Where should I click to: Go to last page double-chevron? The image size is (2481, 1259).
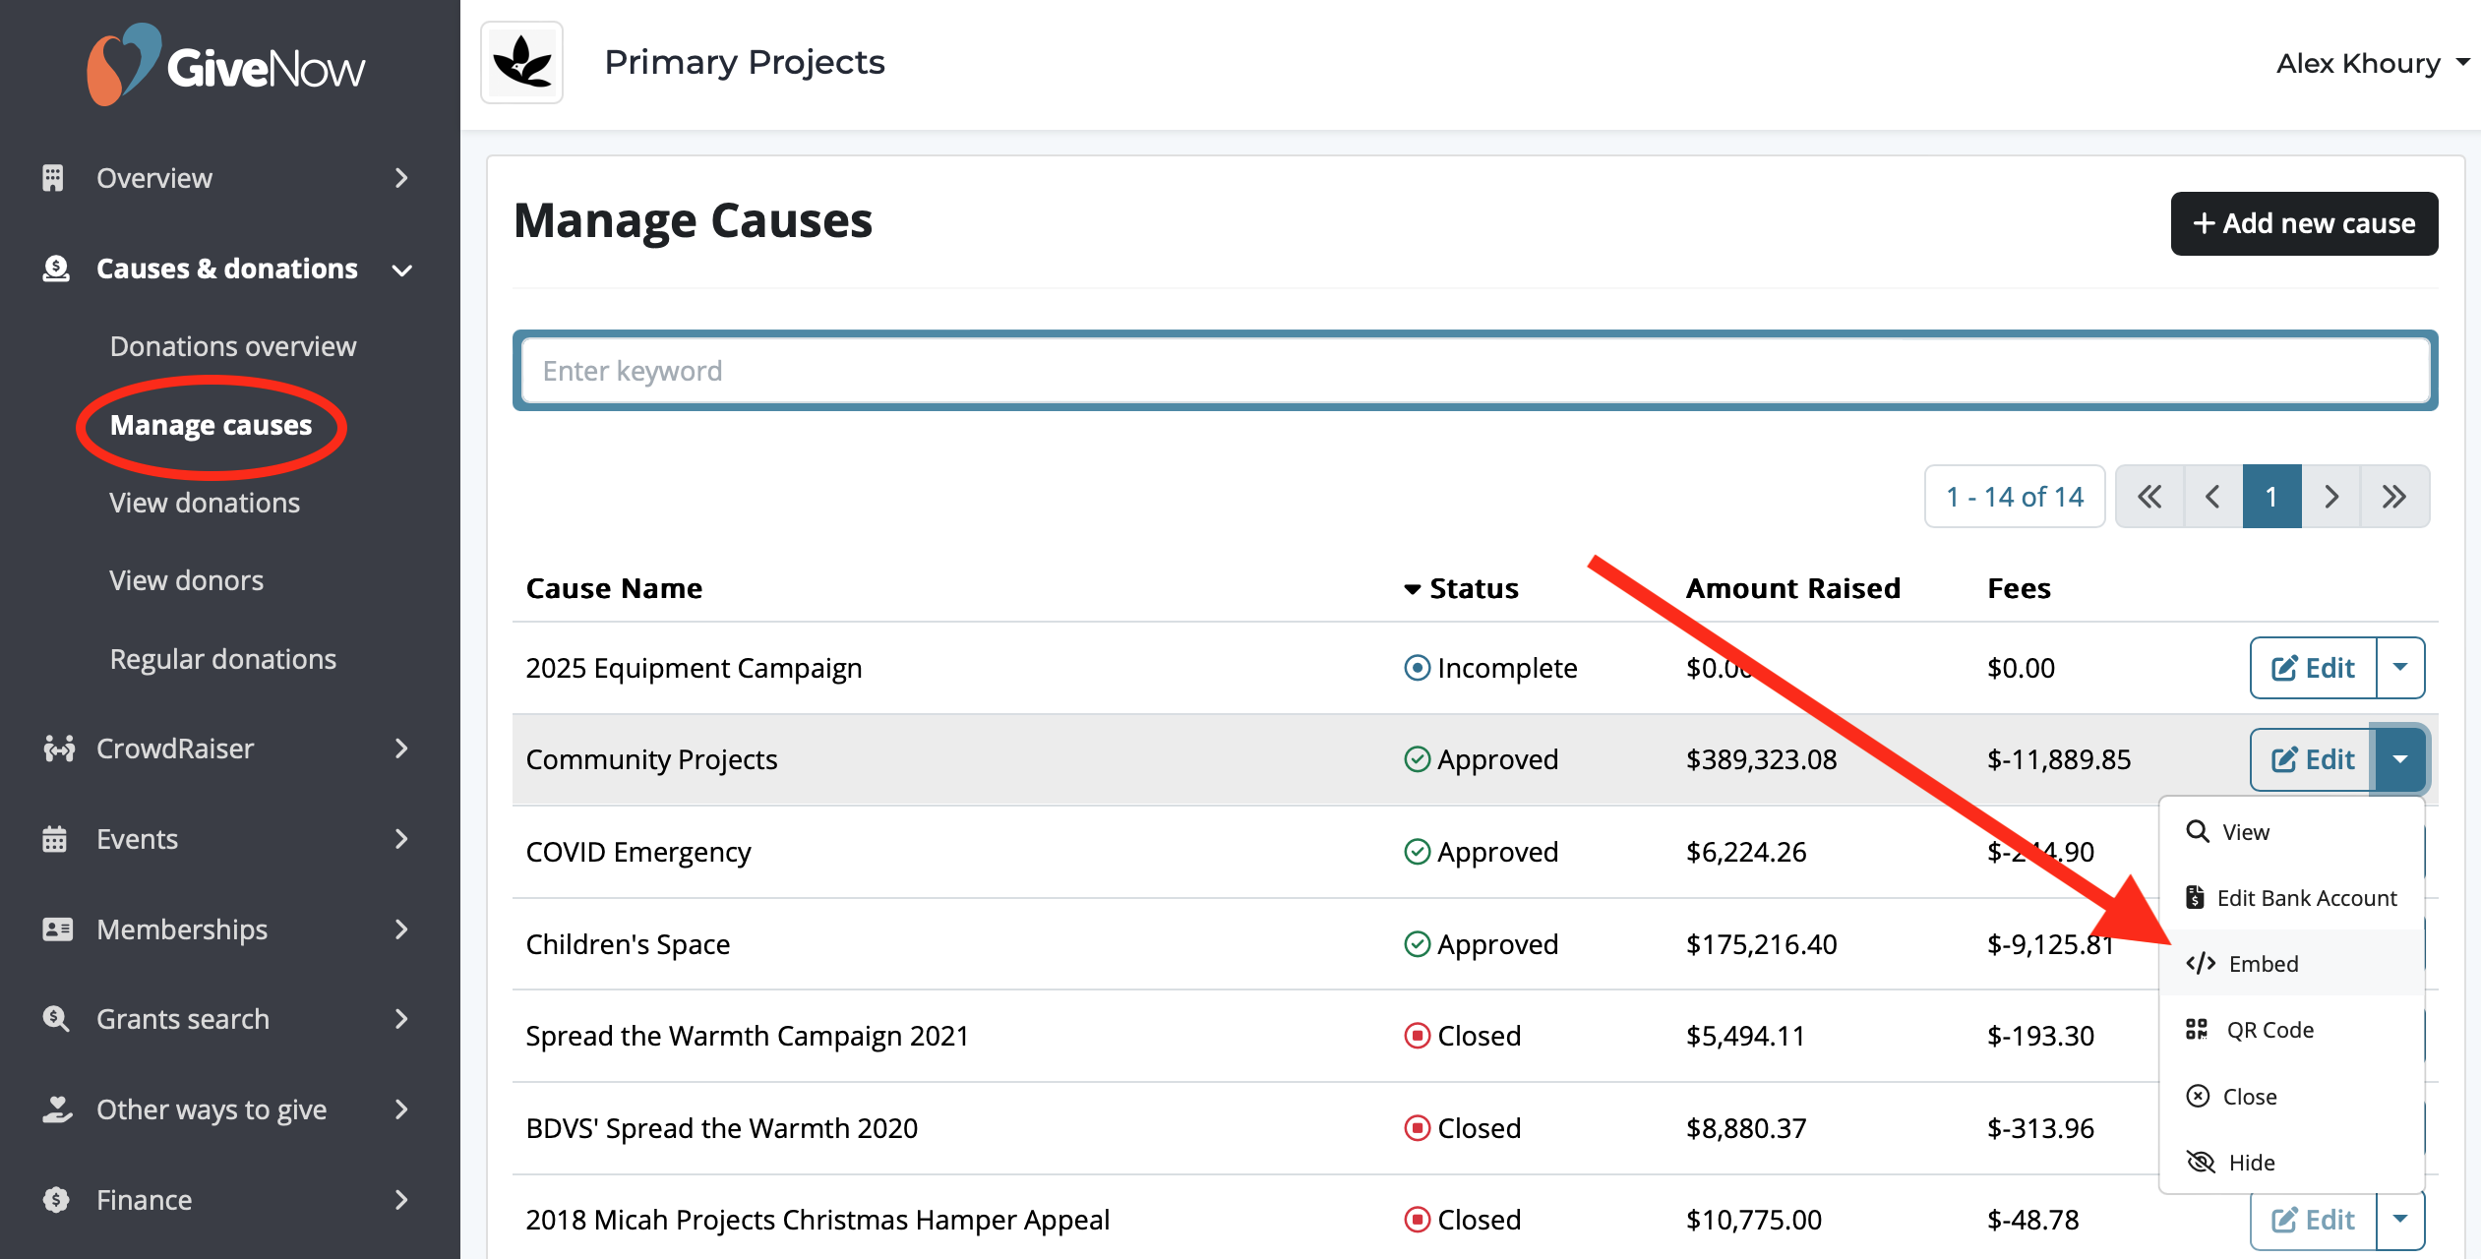pyautogui.click(x=2394, y=497)
